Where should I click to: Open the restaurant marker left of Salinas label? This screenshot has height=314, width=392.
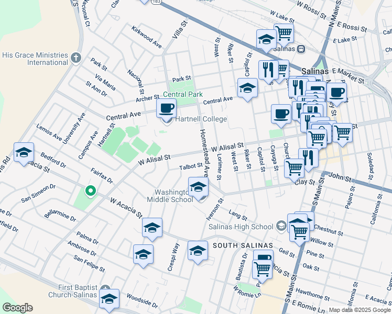point(268,70)
